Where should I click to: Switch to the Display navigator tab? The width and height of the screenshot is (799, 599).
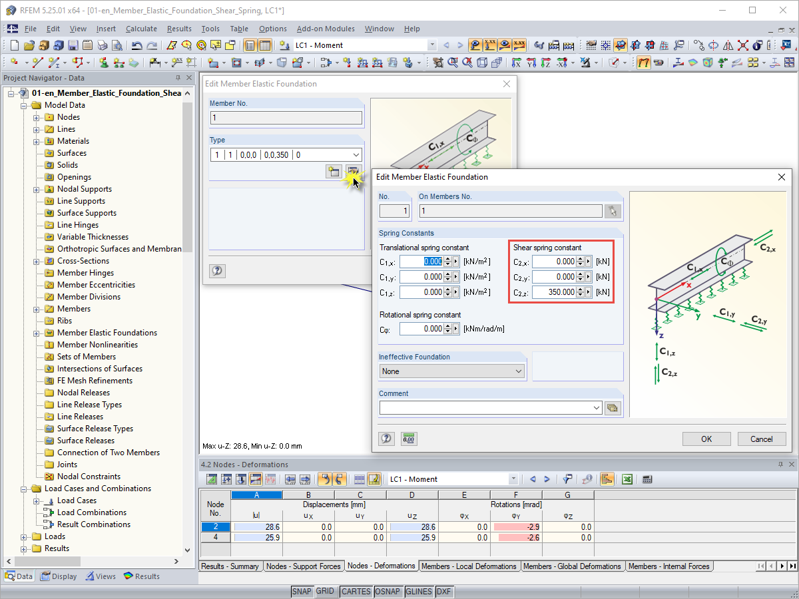(59, 576)
